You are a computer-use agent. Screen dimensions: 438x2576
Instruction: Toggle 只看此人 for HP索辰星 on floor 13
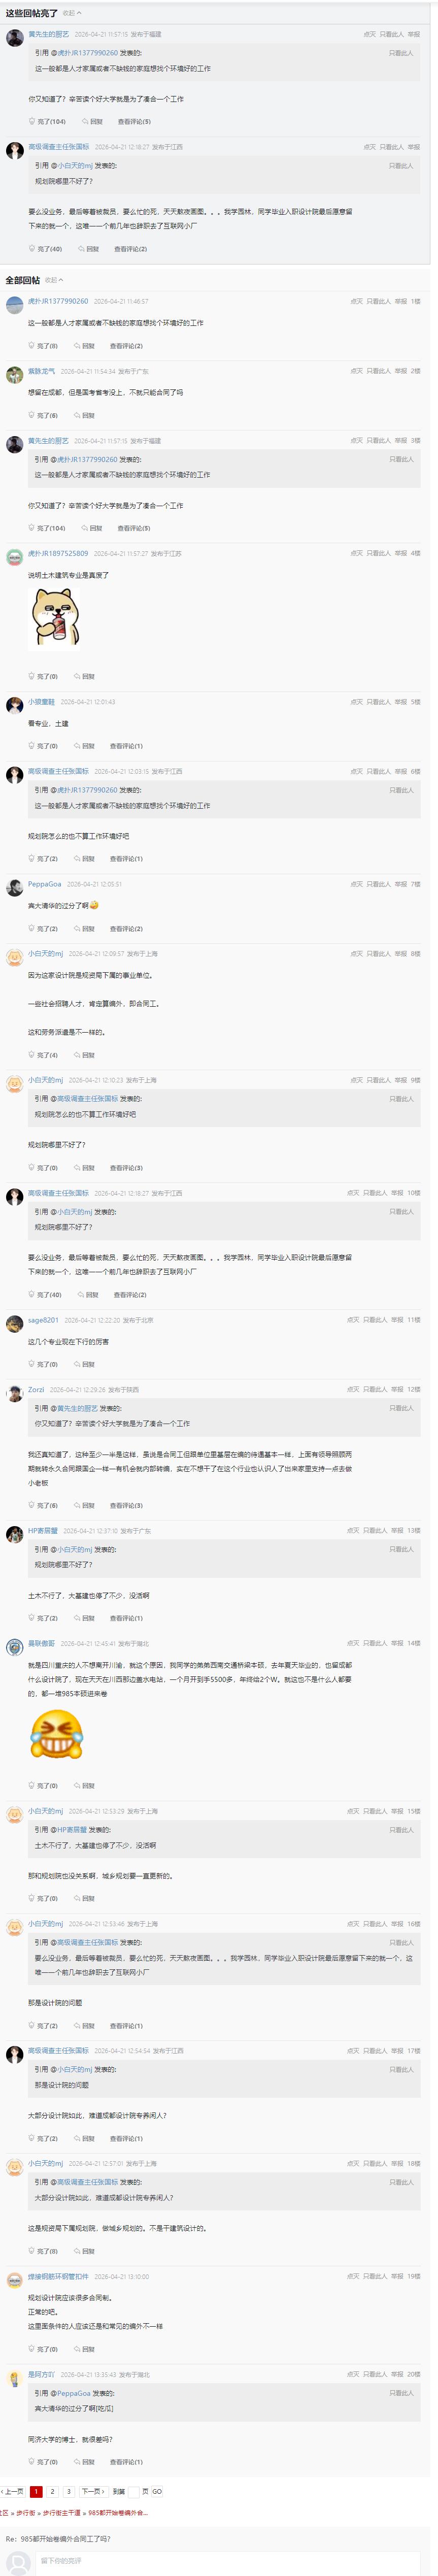point(375,1531)
